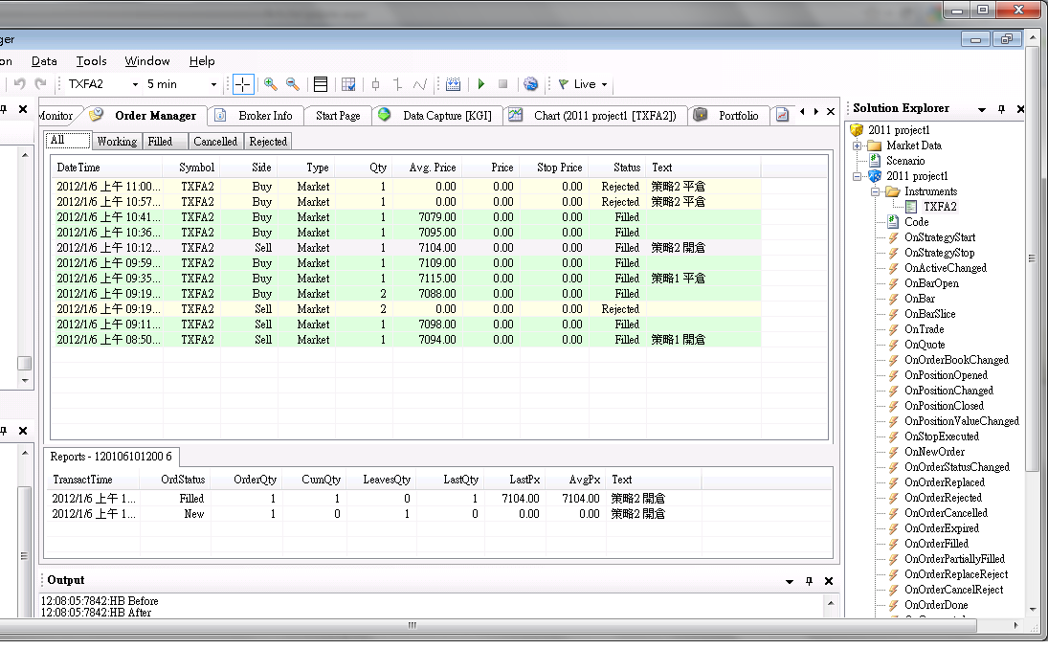Start the strategy with the green Play button
The width and height of the screenshot is (1048, 649).
(x=481, y=84)
